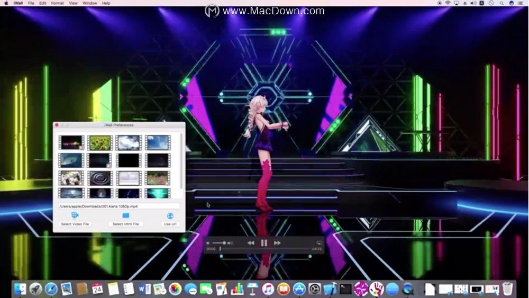Open Notes from the Dock

coord(113,289)
